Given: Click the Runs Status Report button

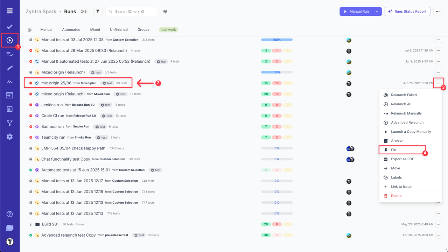Looking at the screenshot, I should pyautogui.click(x=407, y=11).
